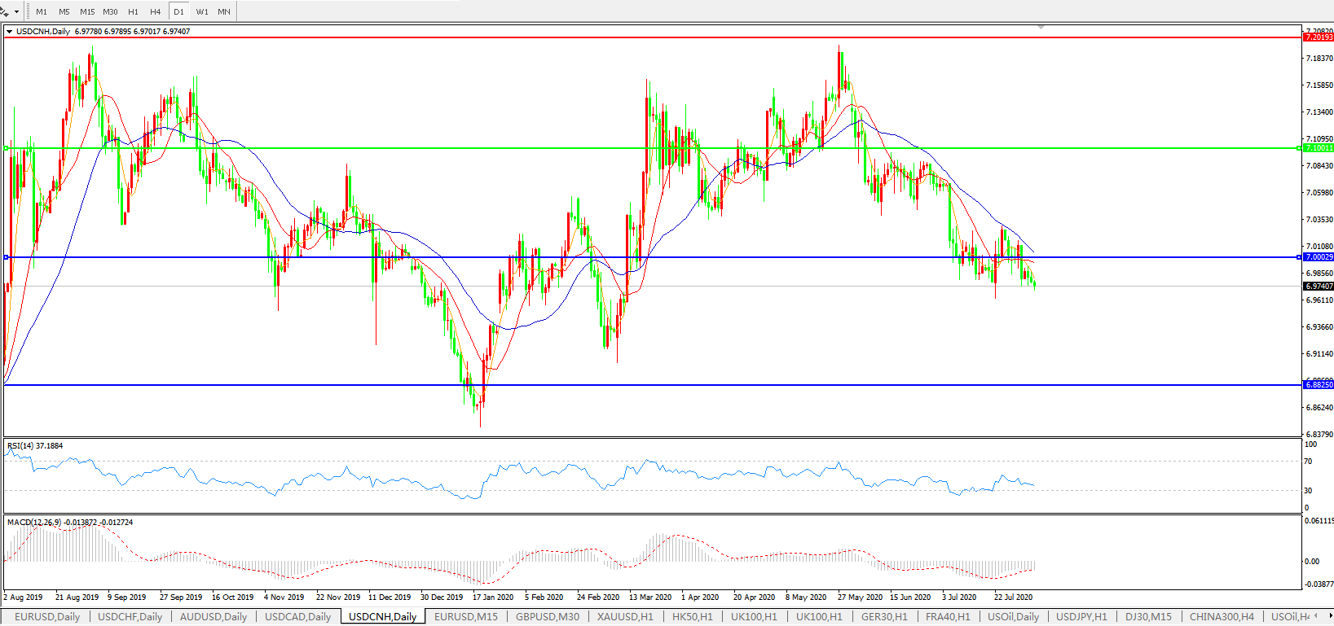This screenshot has height=626, width=1334.
Task: Expand the USDCNH,Daily chart title arrow
Action: pos(10,32)
